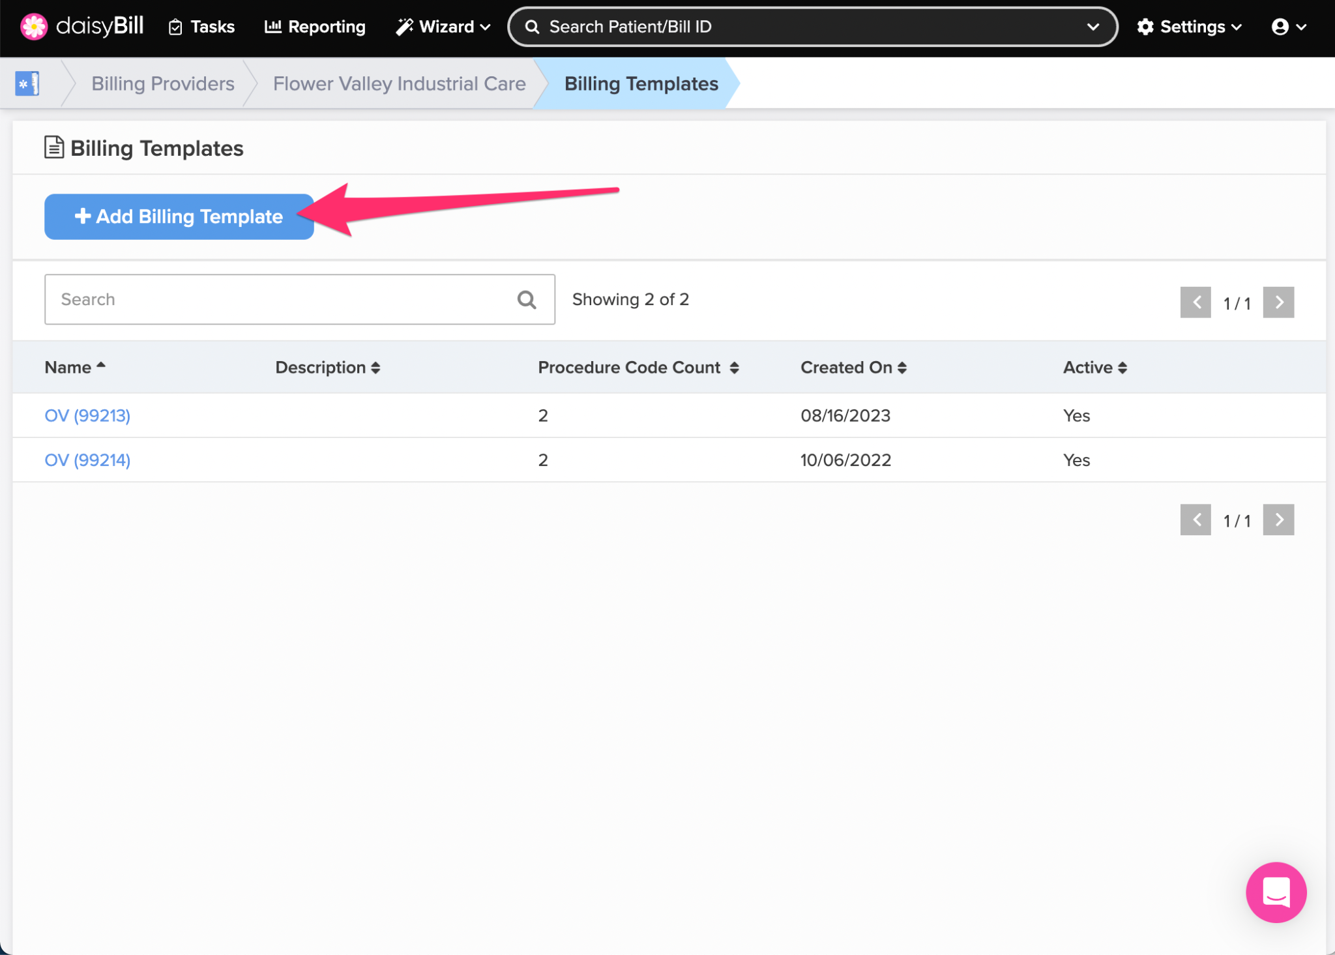Focus the template Search field
This screenshot has width=1335, height=955.
coord(280,299)
